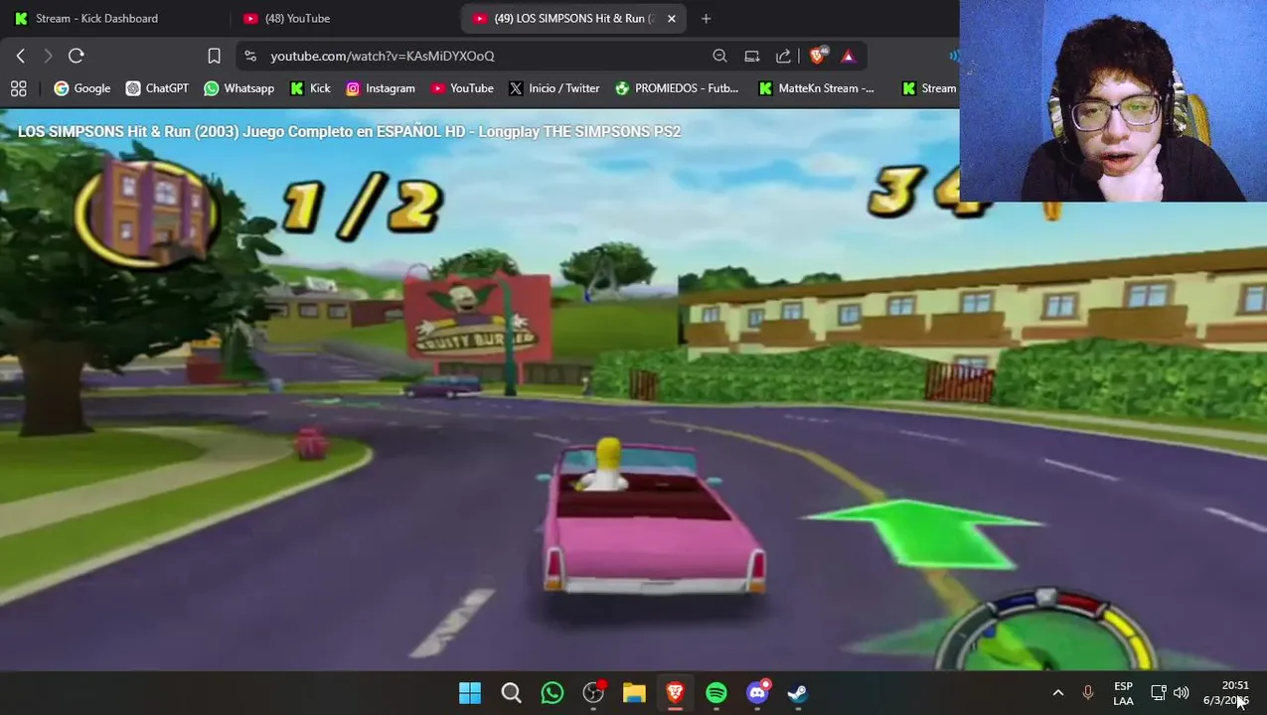Open the PROMIEDOS - Futb... bookmark
Image resolution: width=1267 pixels, height=715 pixels.
[x=677, y=88]
